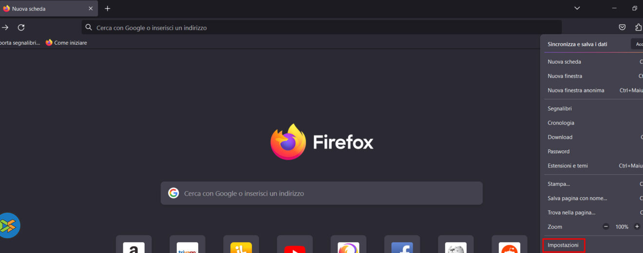Open Download from the menu

click(592, 137)
